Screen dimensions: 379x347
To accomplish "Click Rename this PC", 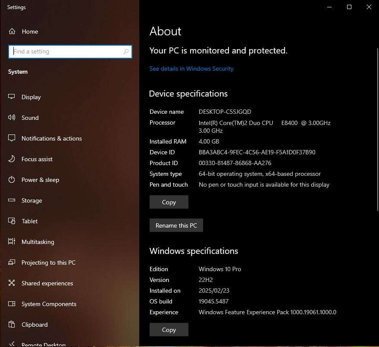I will pyautogui.click(x=176, y=225).
